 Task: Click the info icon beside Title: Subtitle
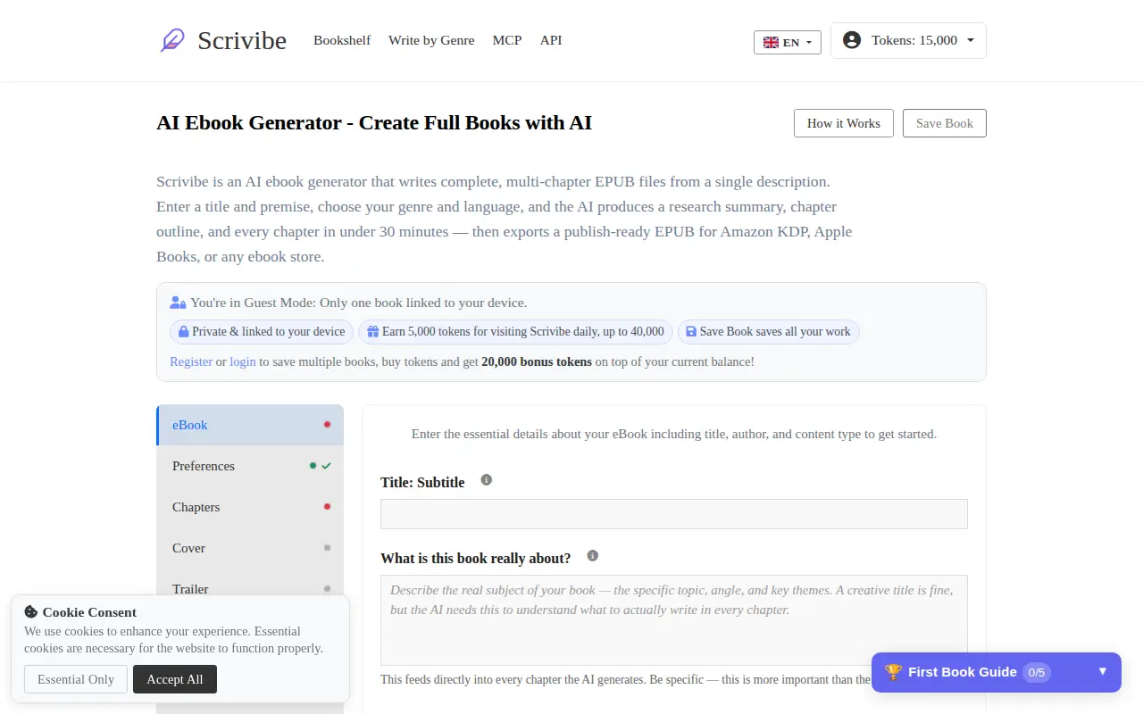point(487,480)
